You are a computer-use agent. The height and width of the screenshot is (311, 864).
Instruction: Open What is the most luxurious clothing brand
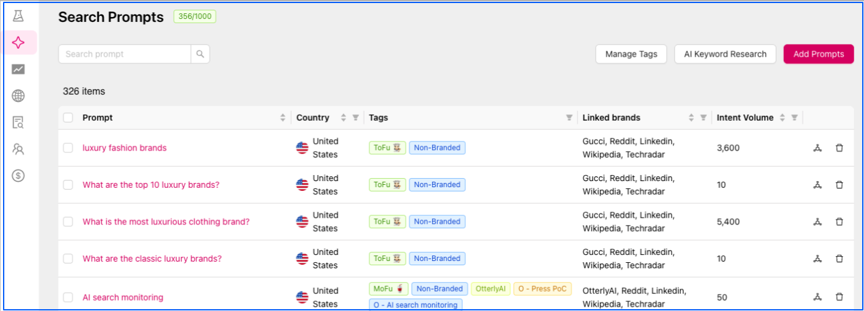(x=166, y=222)
